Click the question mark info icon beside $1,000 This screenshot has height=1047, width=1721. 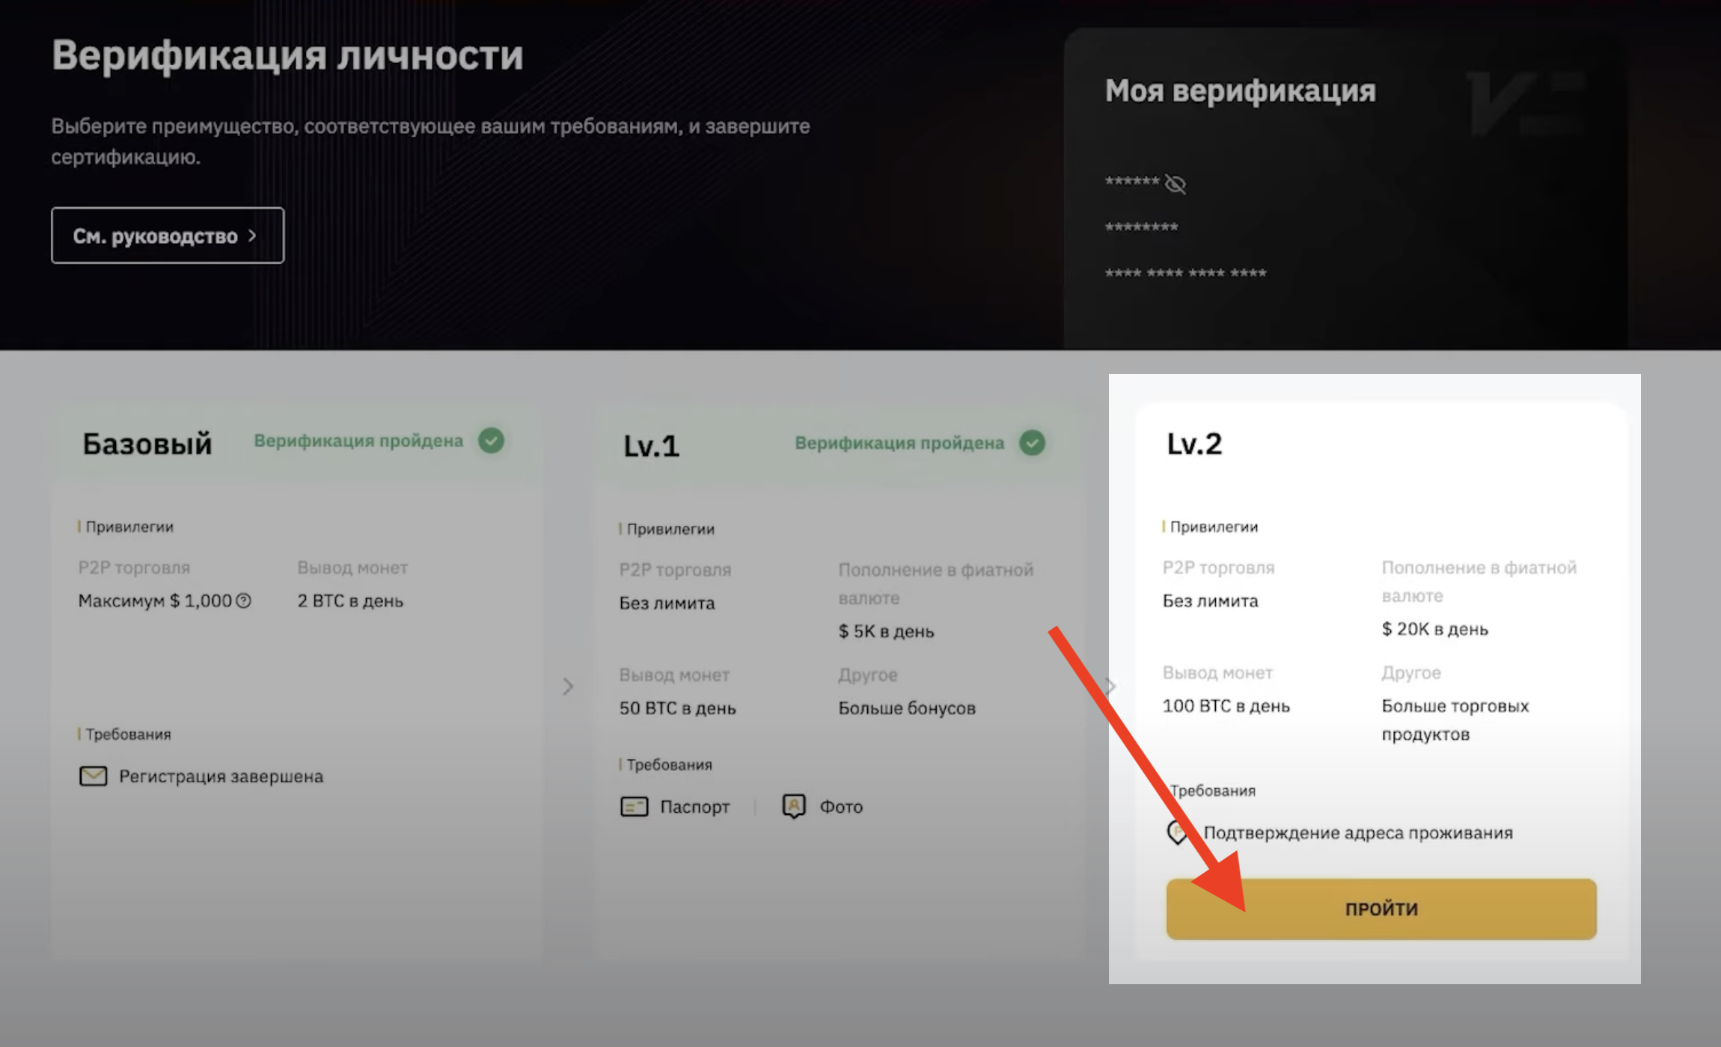244,601
